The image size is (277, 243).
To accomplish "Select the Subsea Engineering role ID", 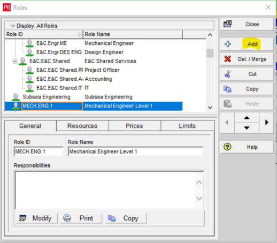I will click(47, 97).
